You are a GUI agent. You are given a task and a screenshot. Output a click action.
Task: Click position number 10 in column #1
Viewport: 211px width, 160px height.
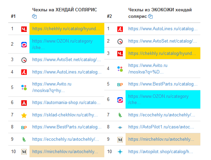[13, 152]
